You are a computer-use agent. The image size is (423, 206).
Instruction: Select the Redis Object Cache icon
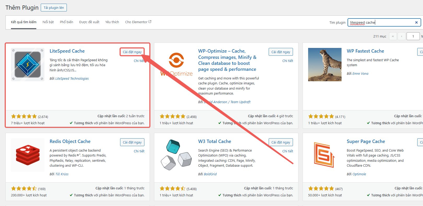[x=28, y=155]
